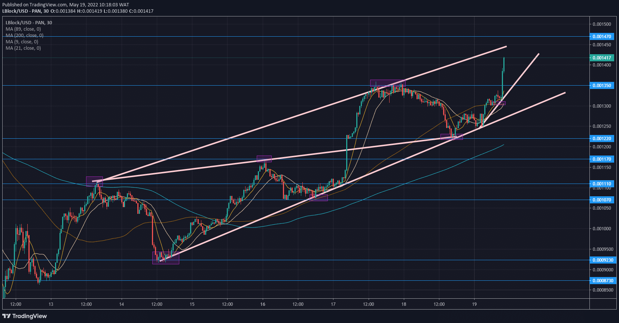This screenshot has width=619, height=323.
Task: Click the header text showing O:0.001384 open value
Action: 63,11
